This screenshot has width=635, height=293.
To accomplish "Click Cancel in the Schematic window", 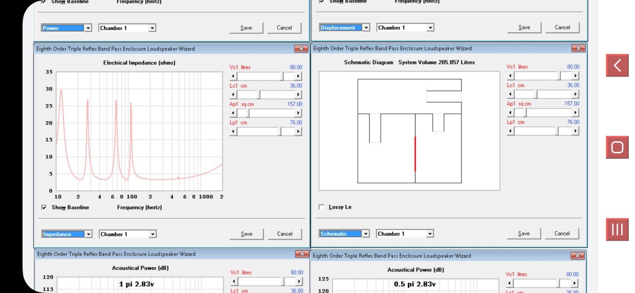I will click(x=562, y=233).
